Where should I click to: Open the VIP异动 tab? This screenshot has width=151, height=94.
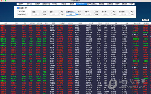(x=55, y=4)
